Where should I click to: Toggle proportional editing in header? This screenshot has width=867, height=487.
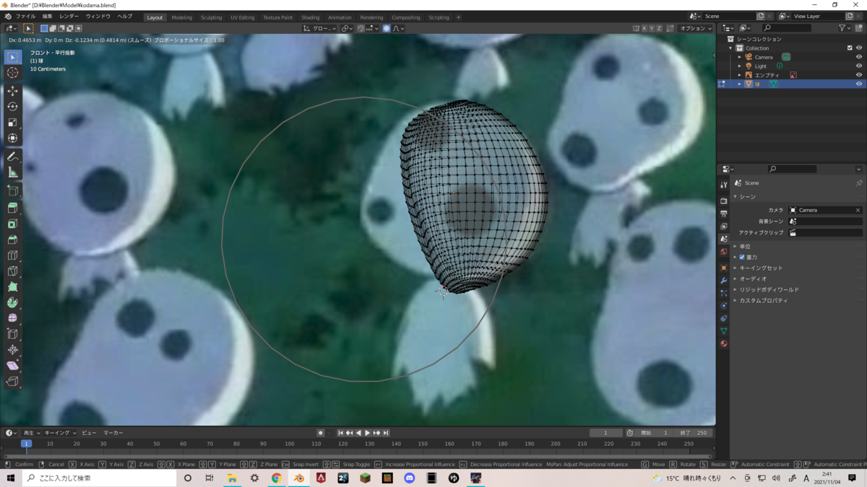click(387, 29)
